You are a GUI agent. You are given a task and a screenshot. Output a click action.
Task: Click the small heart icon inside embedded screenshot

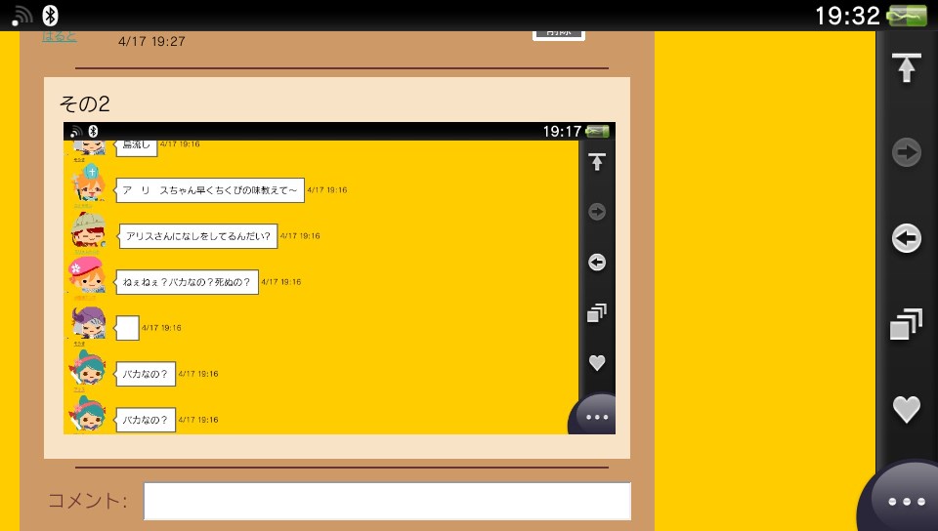[x=597, y=362]
